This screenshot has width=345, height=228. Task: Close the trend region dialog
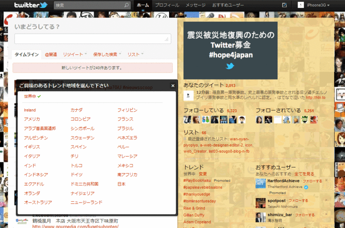click(173, 85)
